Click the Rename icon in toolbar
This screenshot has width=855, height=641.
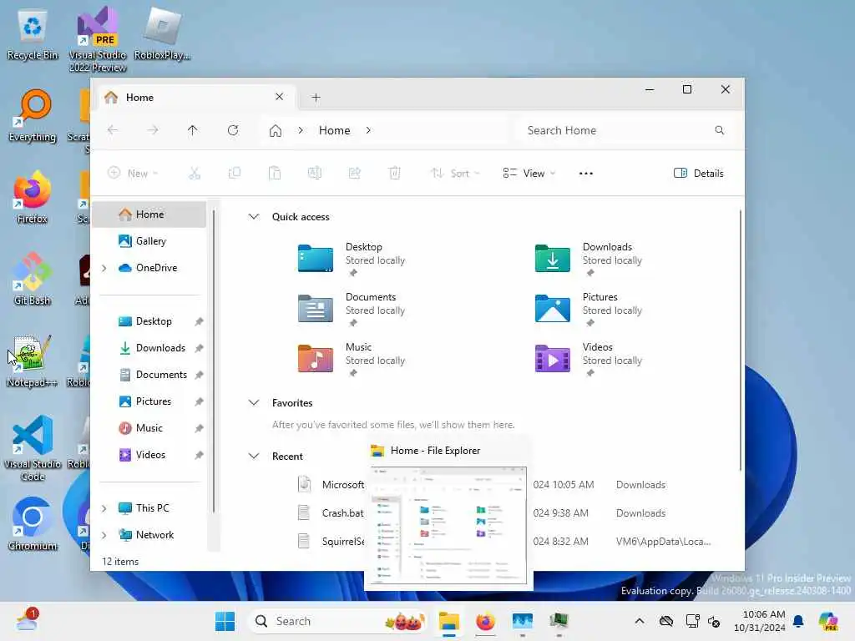click(315, 174)
